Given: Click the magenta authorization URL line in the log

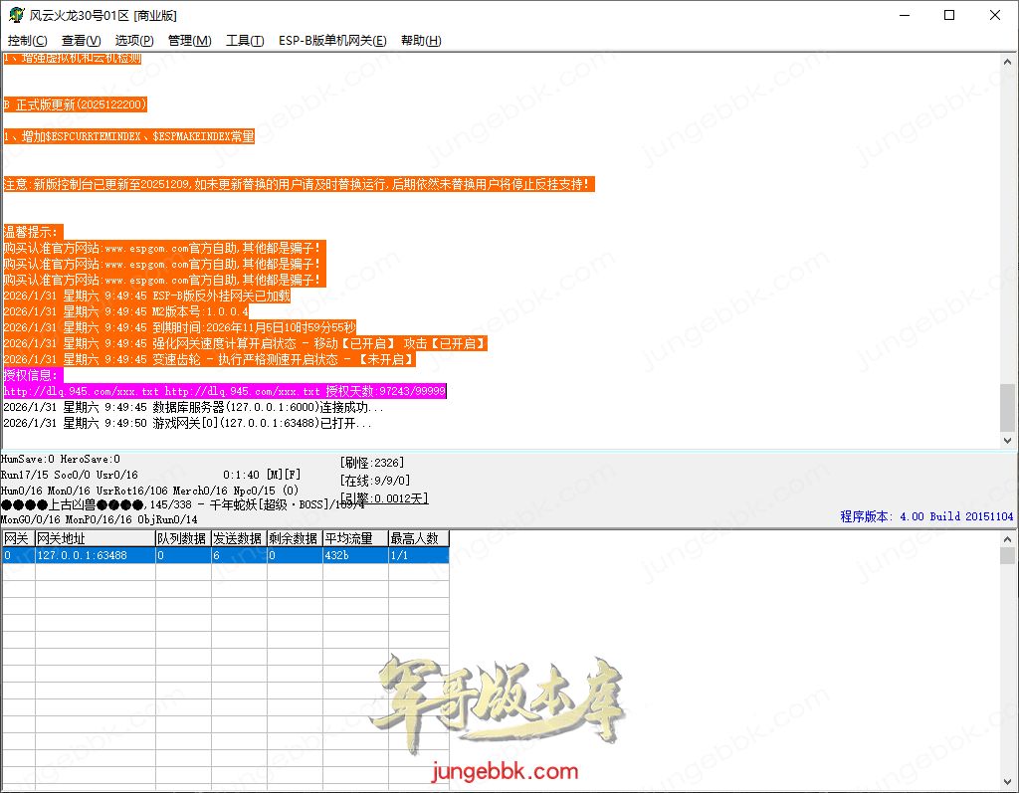Looking at the screenshot, I should click(224, 392).
